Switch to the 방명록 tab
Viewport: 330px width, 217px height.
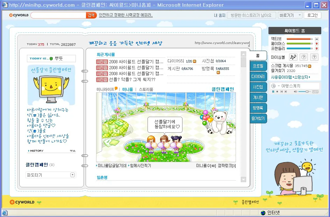[258, 108]
